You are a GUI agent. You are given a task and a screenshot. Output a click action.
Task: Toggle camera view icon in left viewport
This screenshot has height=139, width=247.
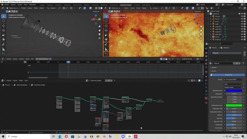[100, 34]
